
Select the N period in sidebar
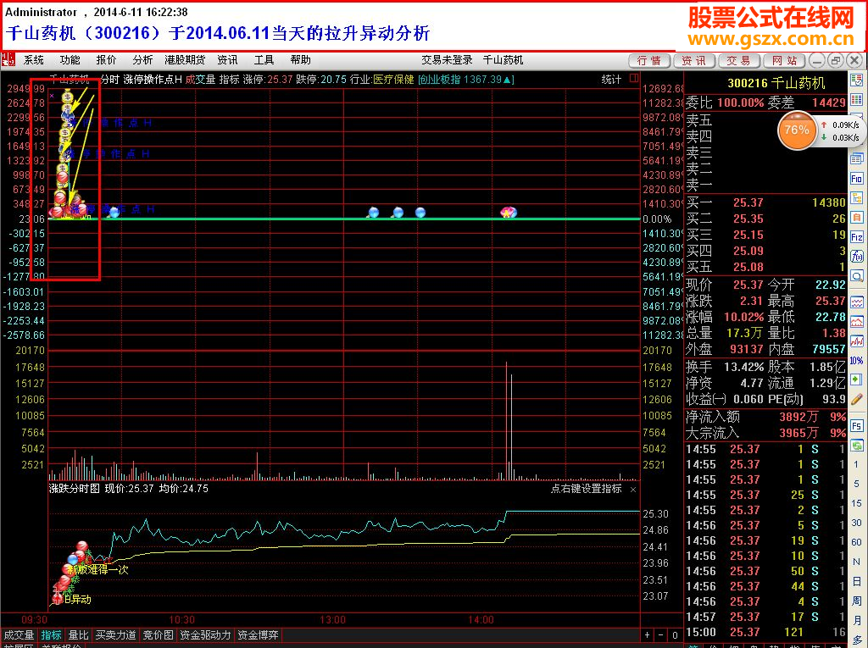click(856, 561)
